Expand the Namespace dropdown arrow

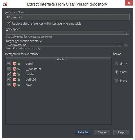[x=127, y=33]
